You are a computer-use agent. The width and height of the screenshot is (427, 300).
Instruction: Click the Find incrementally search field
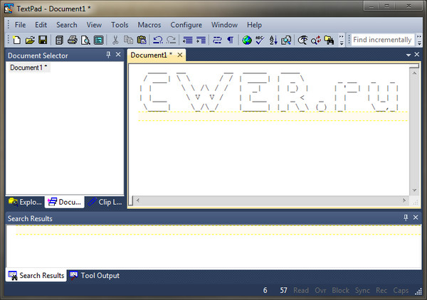pyautogui.click(x=382, y=40)
